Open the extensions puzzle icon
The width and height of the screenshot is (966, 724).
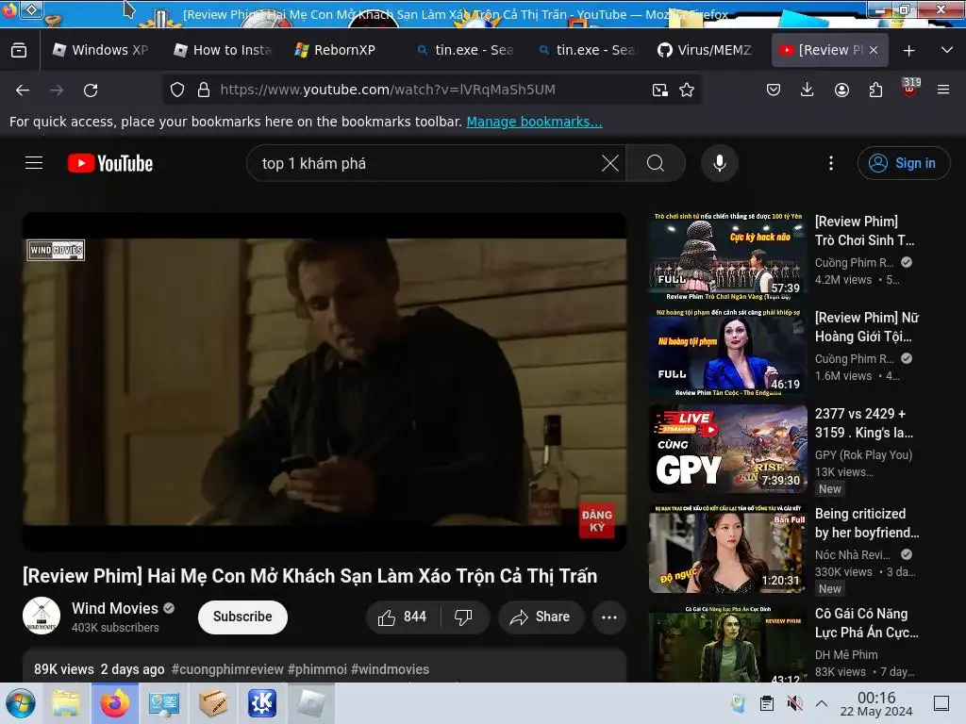(x=875, y=90)
